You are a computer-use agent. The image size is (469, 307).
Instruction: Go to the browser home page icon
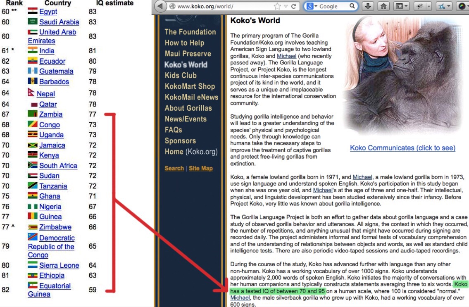(x=383, y=7)
